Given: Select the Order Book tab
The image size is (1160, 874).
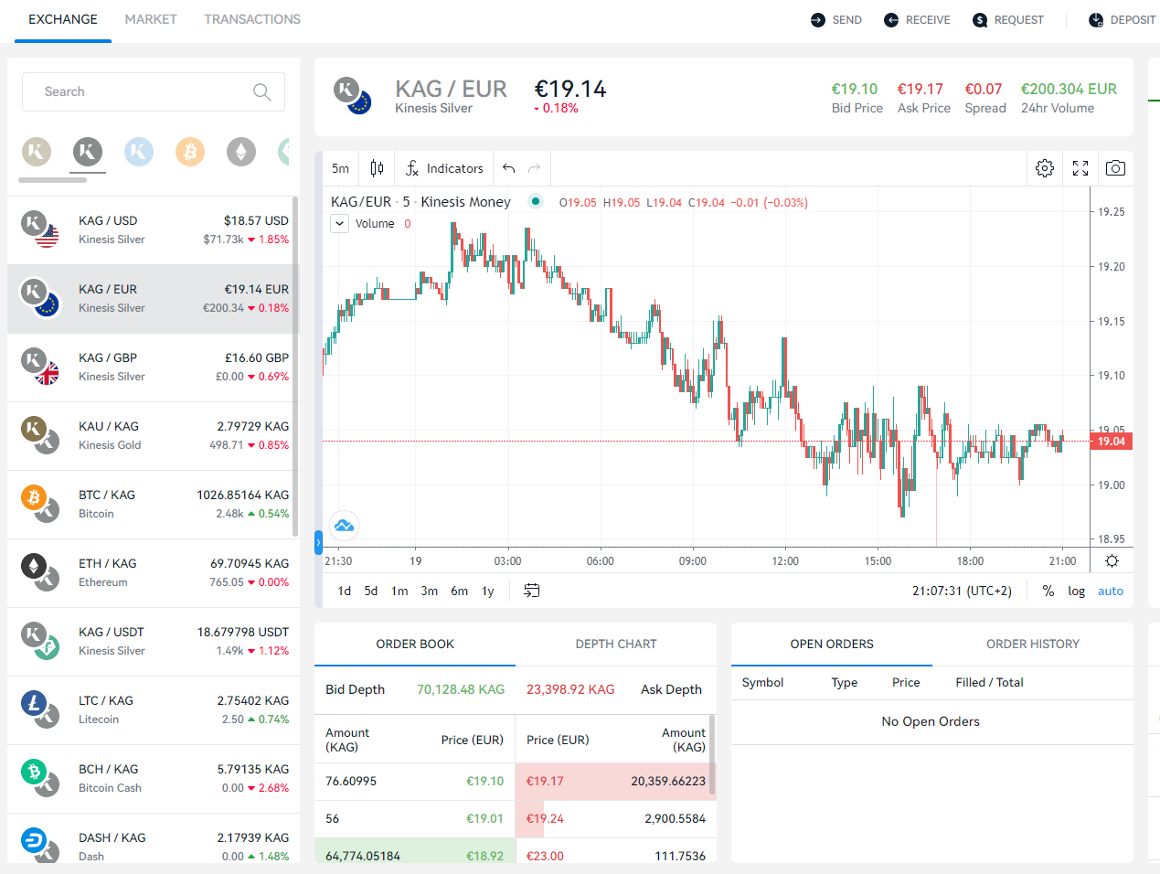Looking at the screenshot, I should pos(415,644).
